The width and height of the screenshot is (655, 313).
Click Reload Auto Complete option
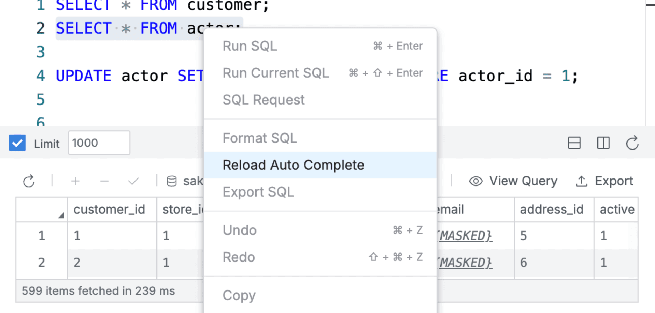pos(294,165)
